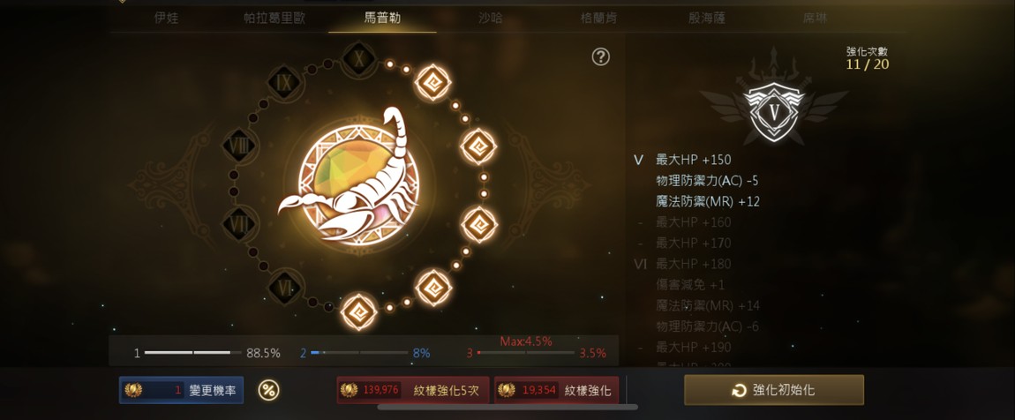
Task: Click the shield V rank emblem
Action: pos(773,111)
